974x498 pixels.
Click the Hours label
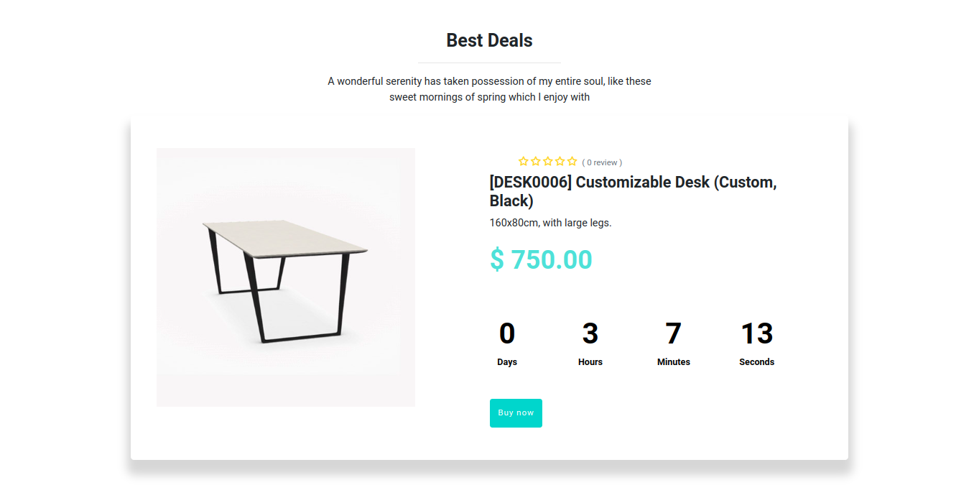[x=590, y=362]
